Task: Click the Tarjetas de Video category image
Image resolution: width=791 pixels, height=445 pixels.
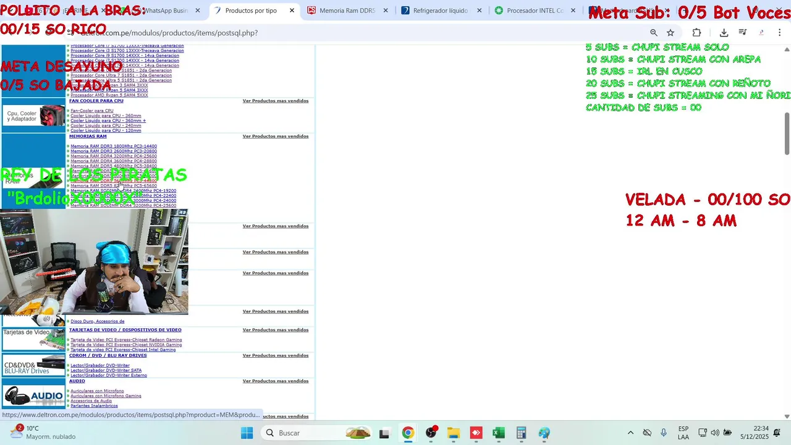Action: (x=33, y=339)
